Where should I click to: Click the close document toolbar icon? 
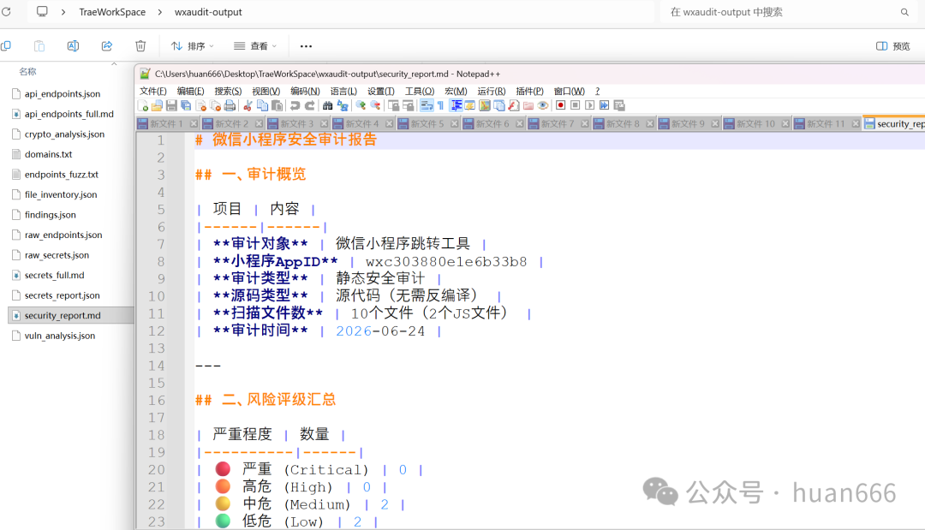point(201,105)
